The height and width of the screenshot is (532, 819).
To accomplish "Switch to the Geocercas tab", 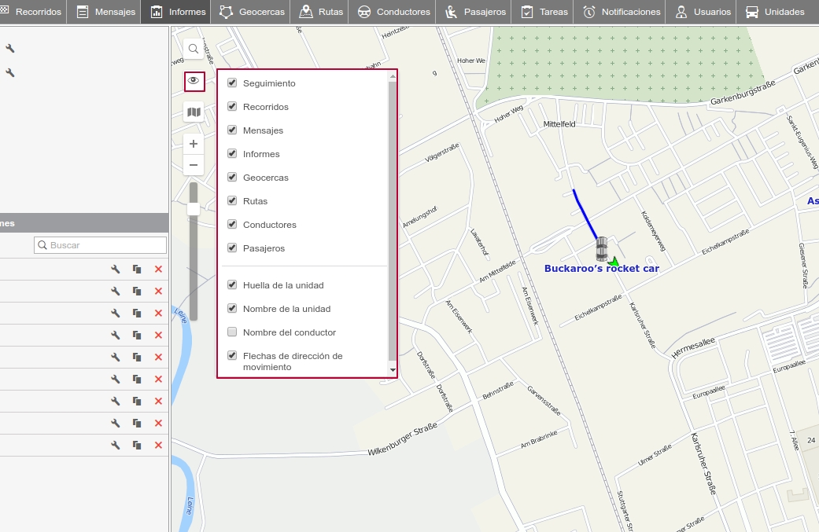I will click(252, 12).
